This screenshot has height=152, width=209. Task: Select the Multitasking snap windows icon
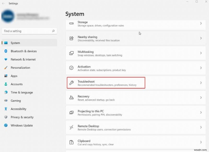click(71, 53)
